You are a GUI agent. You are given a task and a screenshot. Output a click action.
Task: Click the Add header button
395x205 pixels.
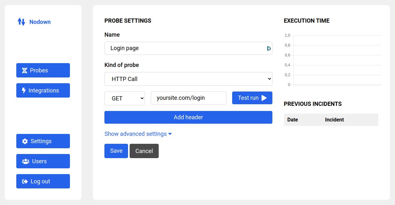pyautogui.click(x=188, y=117)
